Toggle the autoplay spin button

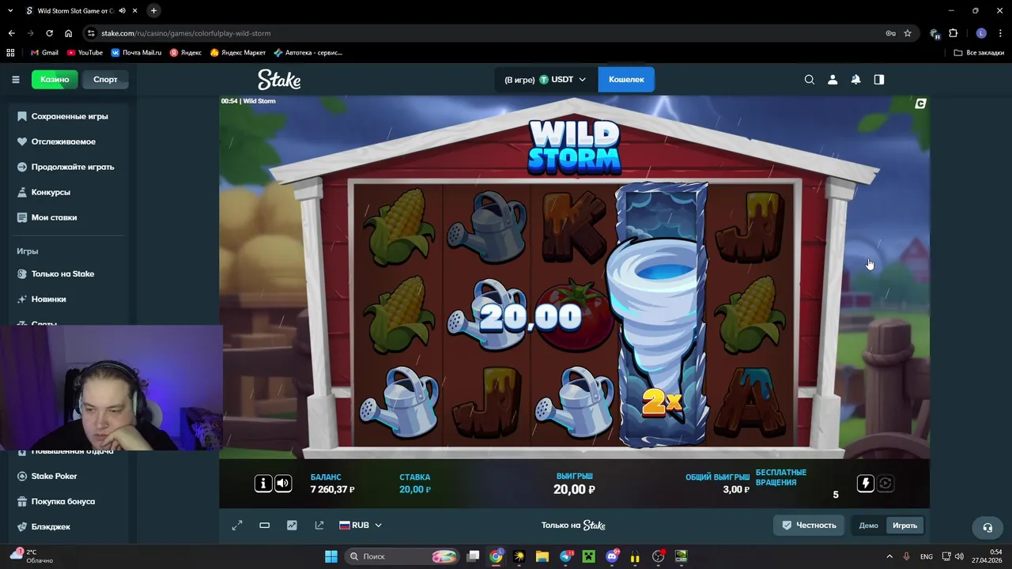click(885, 484)
